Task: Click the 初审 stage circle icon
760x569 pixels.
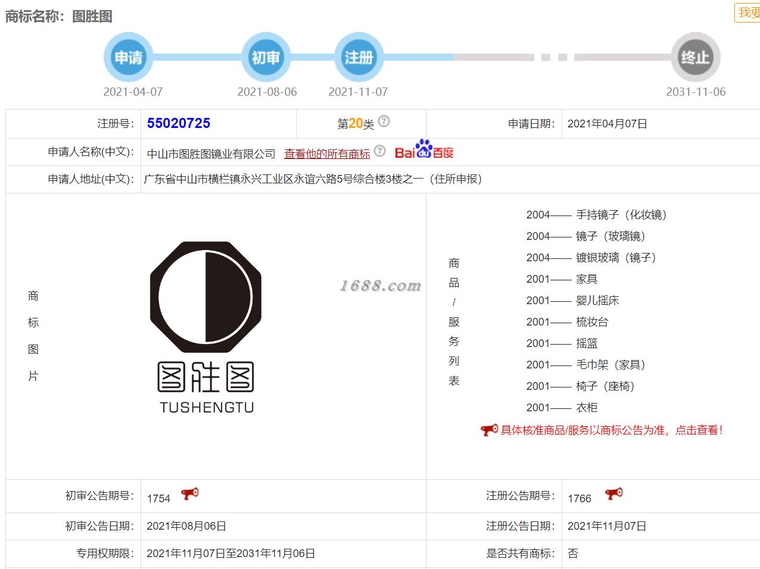Action: click(x=266, y=58)
